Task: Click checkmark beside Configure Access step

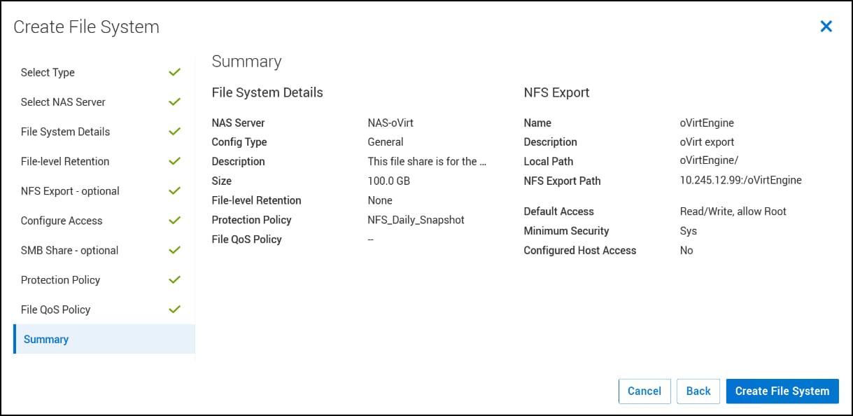Action: [175, 221]
